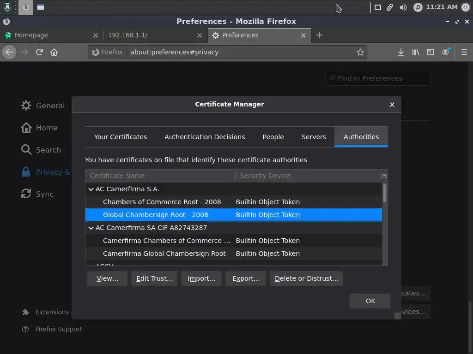Viewport: 473px width, 354px height.
Task: Open the Downloads arrow icon
Action: (400, 52)
